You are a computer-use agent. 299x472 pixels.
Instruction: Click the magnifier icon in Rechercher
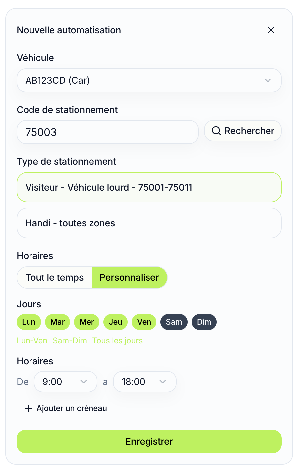pos(216,131)
